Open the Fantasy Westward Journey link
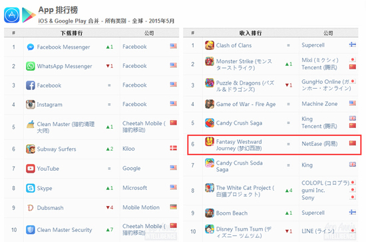Viewport: 366px width, 242px height. coord(239,145)
